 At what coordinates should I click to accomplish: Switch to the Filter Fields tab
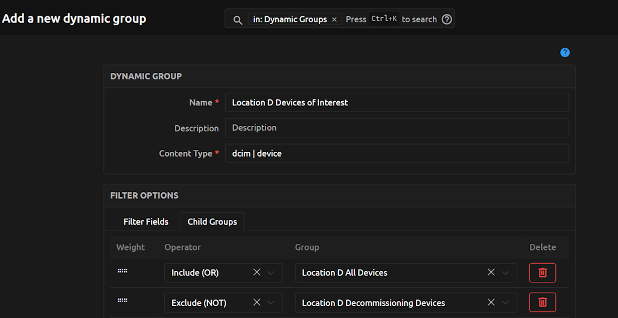tap(146, 222)
